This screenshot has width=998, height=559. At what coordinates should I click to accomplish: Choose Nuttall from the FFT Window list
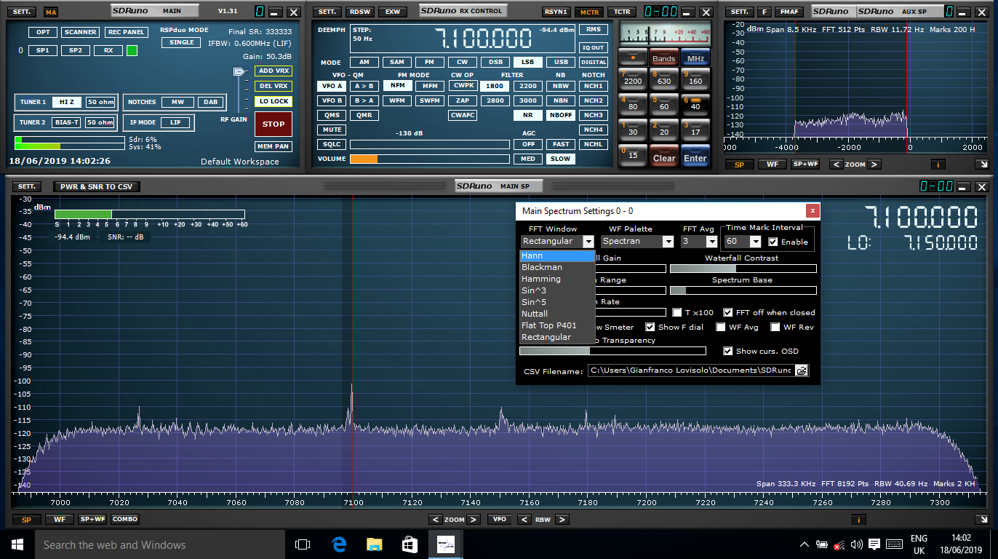pos(557,314)
